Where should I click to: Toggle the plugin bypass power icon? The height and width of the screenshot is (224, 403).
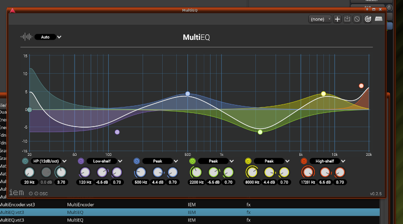pyautogui.click(x=368, y=19)
